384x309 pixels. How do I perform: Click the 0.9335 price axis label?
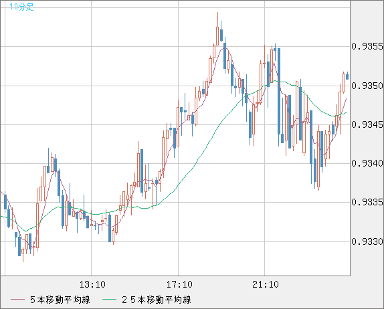click(x=367, y=202)
